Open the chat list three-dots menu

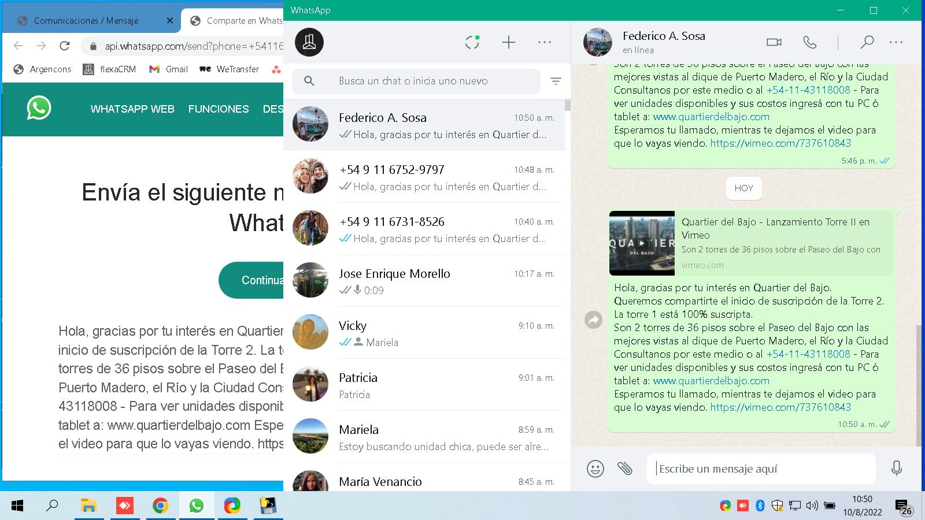click(545, 42)
